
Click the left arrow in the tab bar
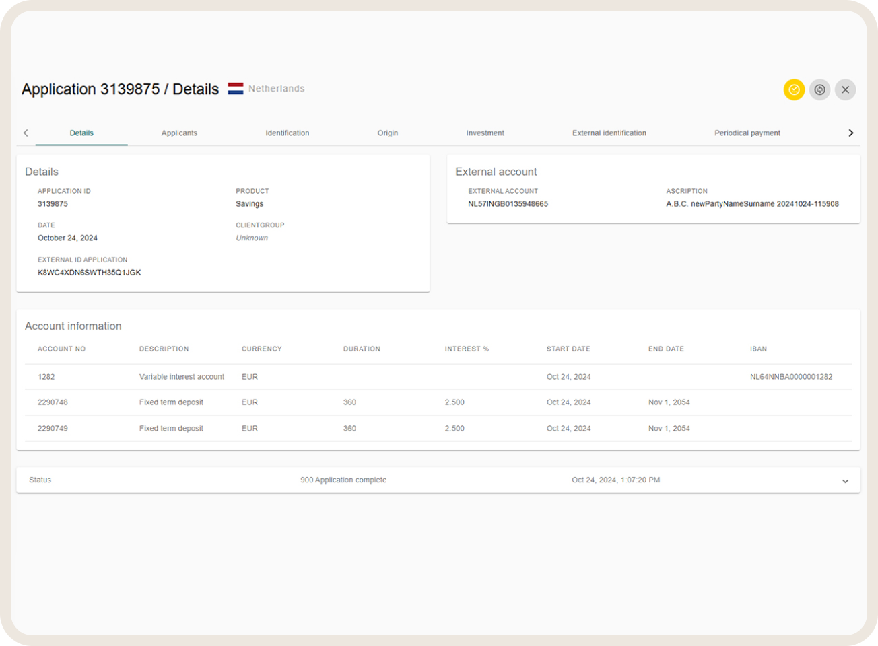(26, 133)
